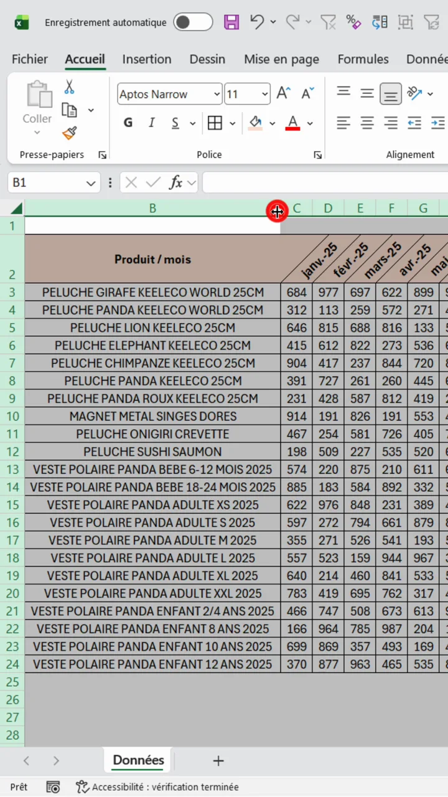
Task: Click the Excel application logo icon
Action: tap(22, 22)
